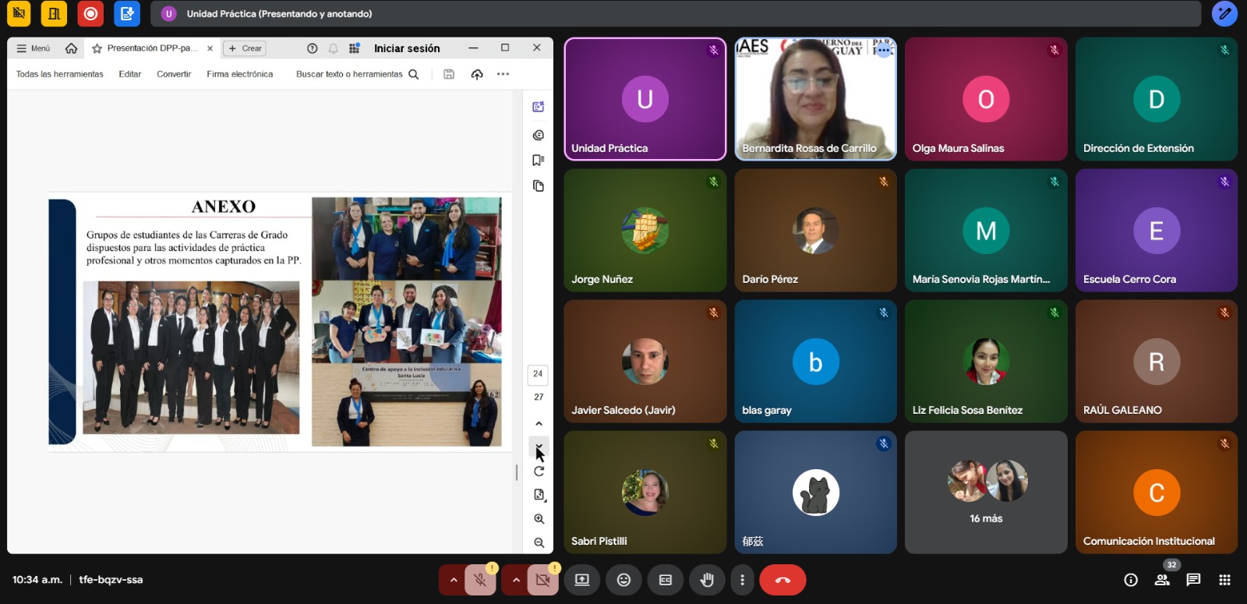Open the Convertir menu item
Viewport: 1247px width, 604px height.
174,74
